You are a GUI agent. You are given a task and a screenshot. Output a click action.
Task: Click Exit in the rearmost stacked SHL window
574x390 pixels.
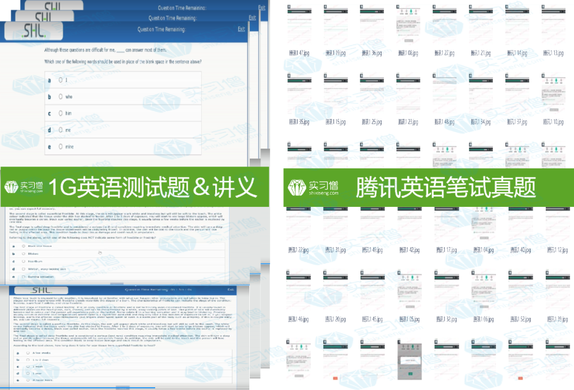[x=261, y=7]
